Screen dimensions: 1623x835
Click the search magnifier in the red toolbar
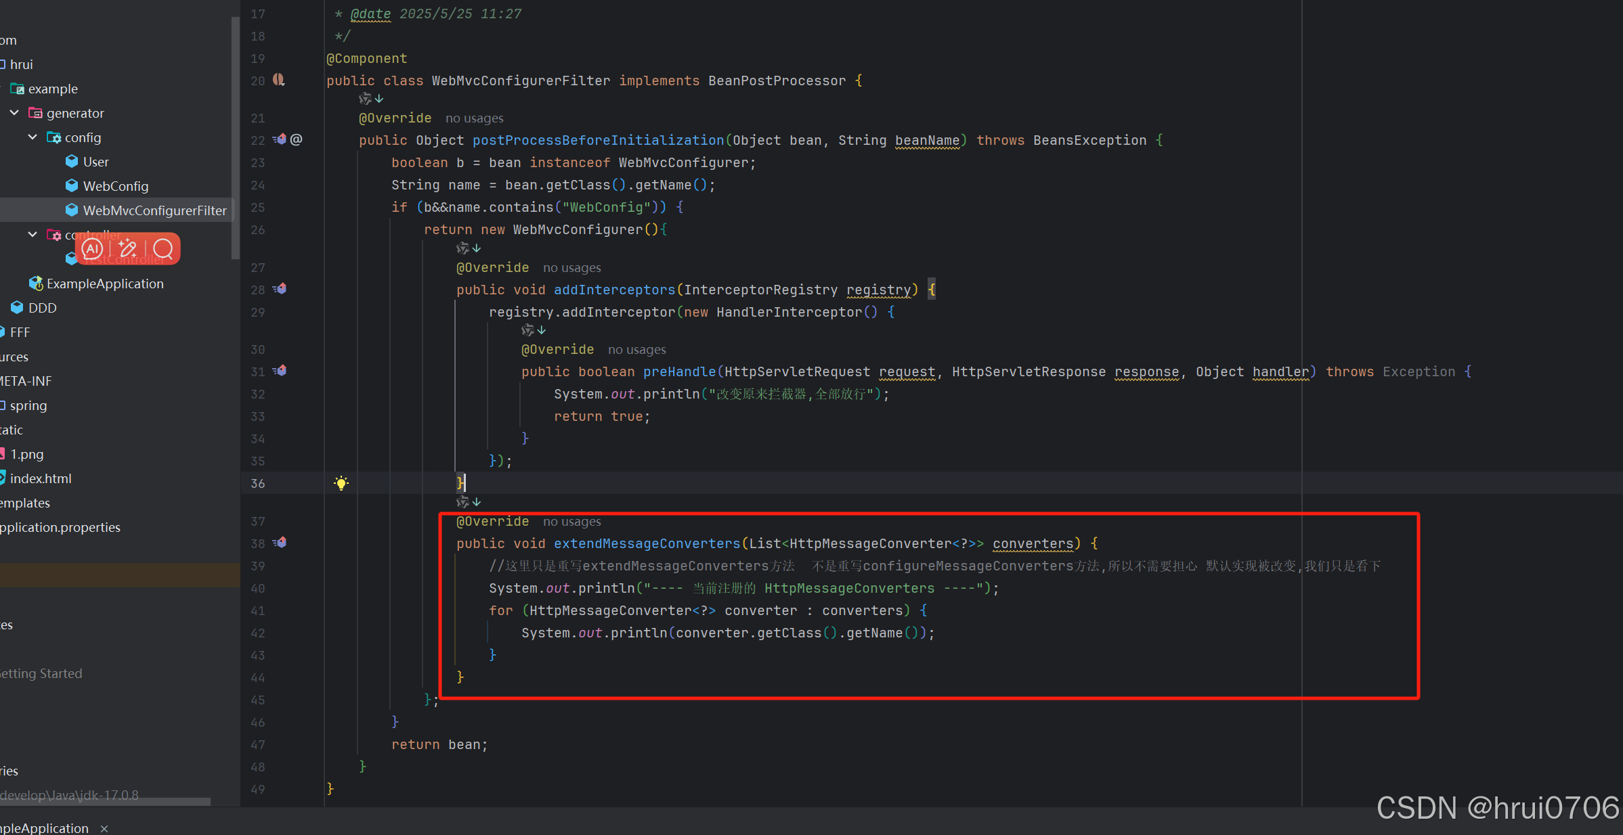(163, 249)
